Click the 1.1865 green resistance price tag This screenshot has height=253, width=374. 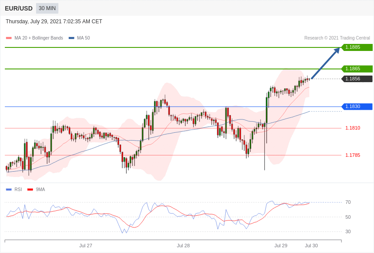pos(357,69)
